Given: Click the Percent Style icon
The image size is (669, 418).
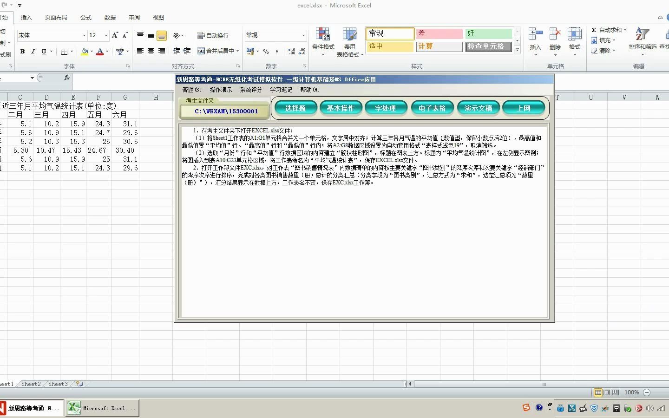Looking at the screenshot, I should (x=266, y=52).
